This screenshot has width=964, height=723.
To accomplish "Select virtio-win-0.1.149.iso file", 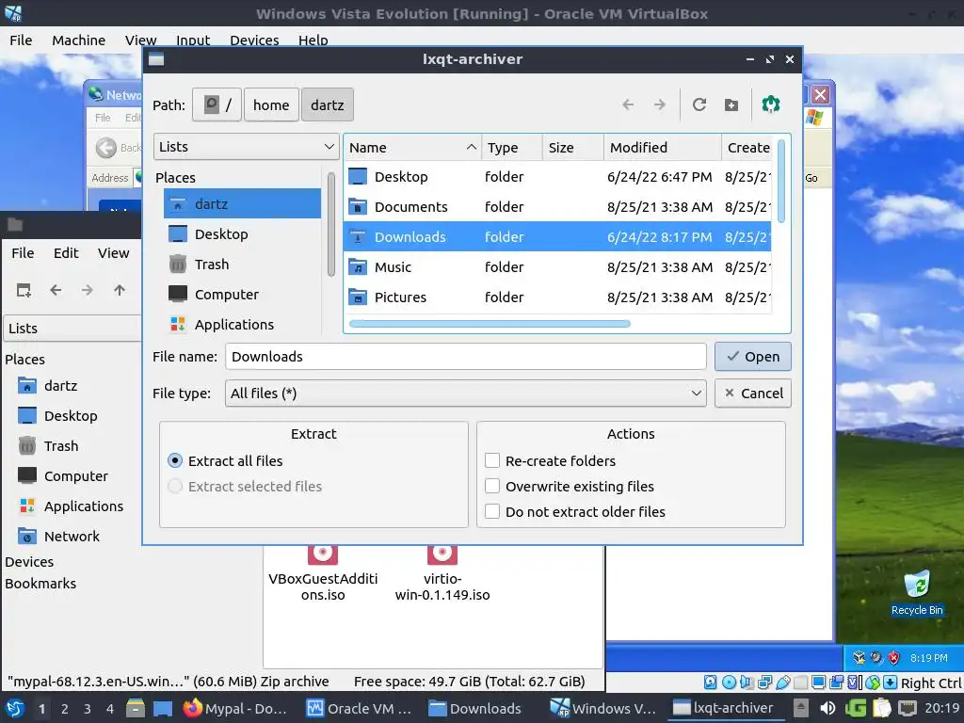I will pos(442,571).
